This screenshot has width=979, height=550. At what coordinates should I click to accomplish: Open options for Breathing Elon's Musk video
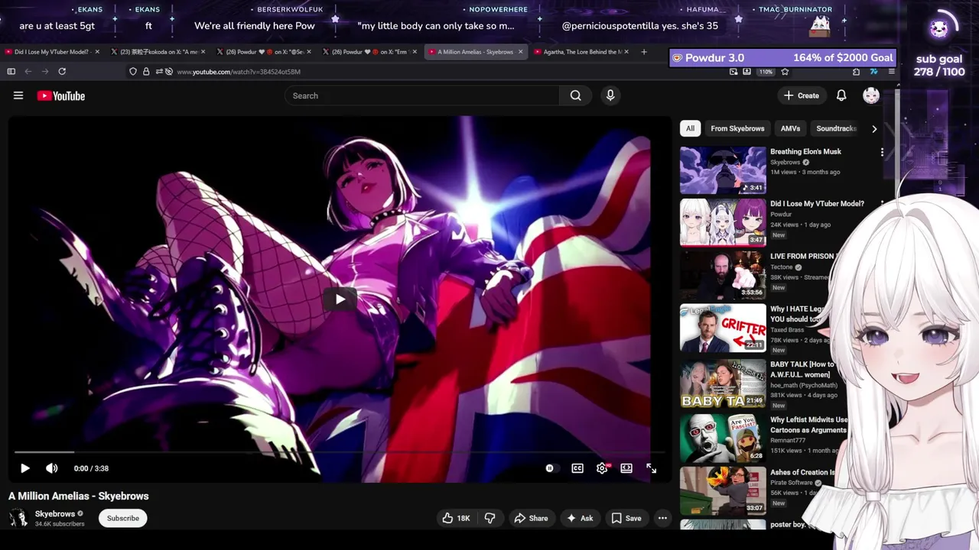click(882, 152)
